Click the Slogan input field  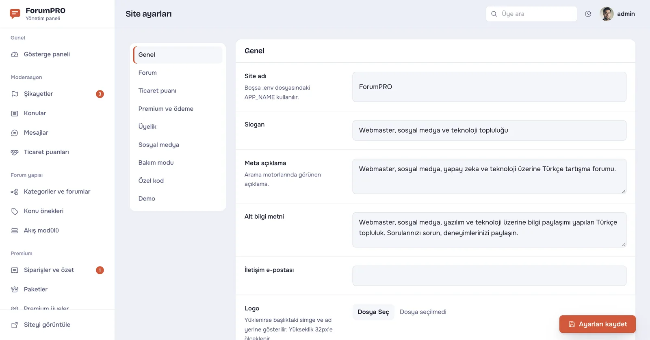(489, 130)
